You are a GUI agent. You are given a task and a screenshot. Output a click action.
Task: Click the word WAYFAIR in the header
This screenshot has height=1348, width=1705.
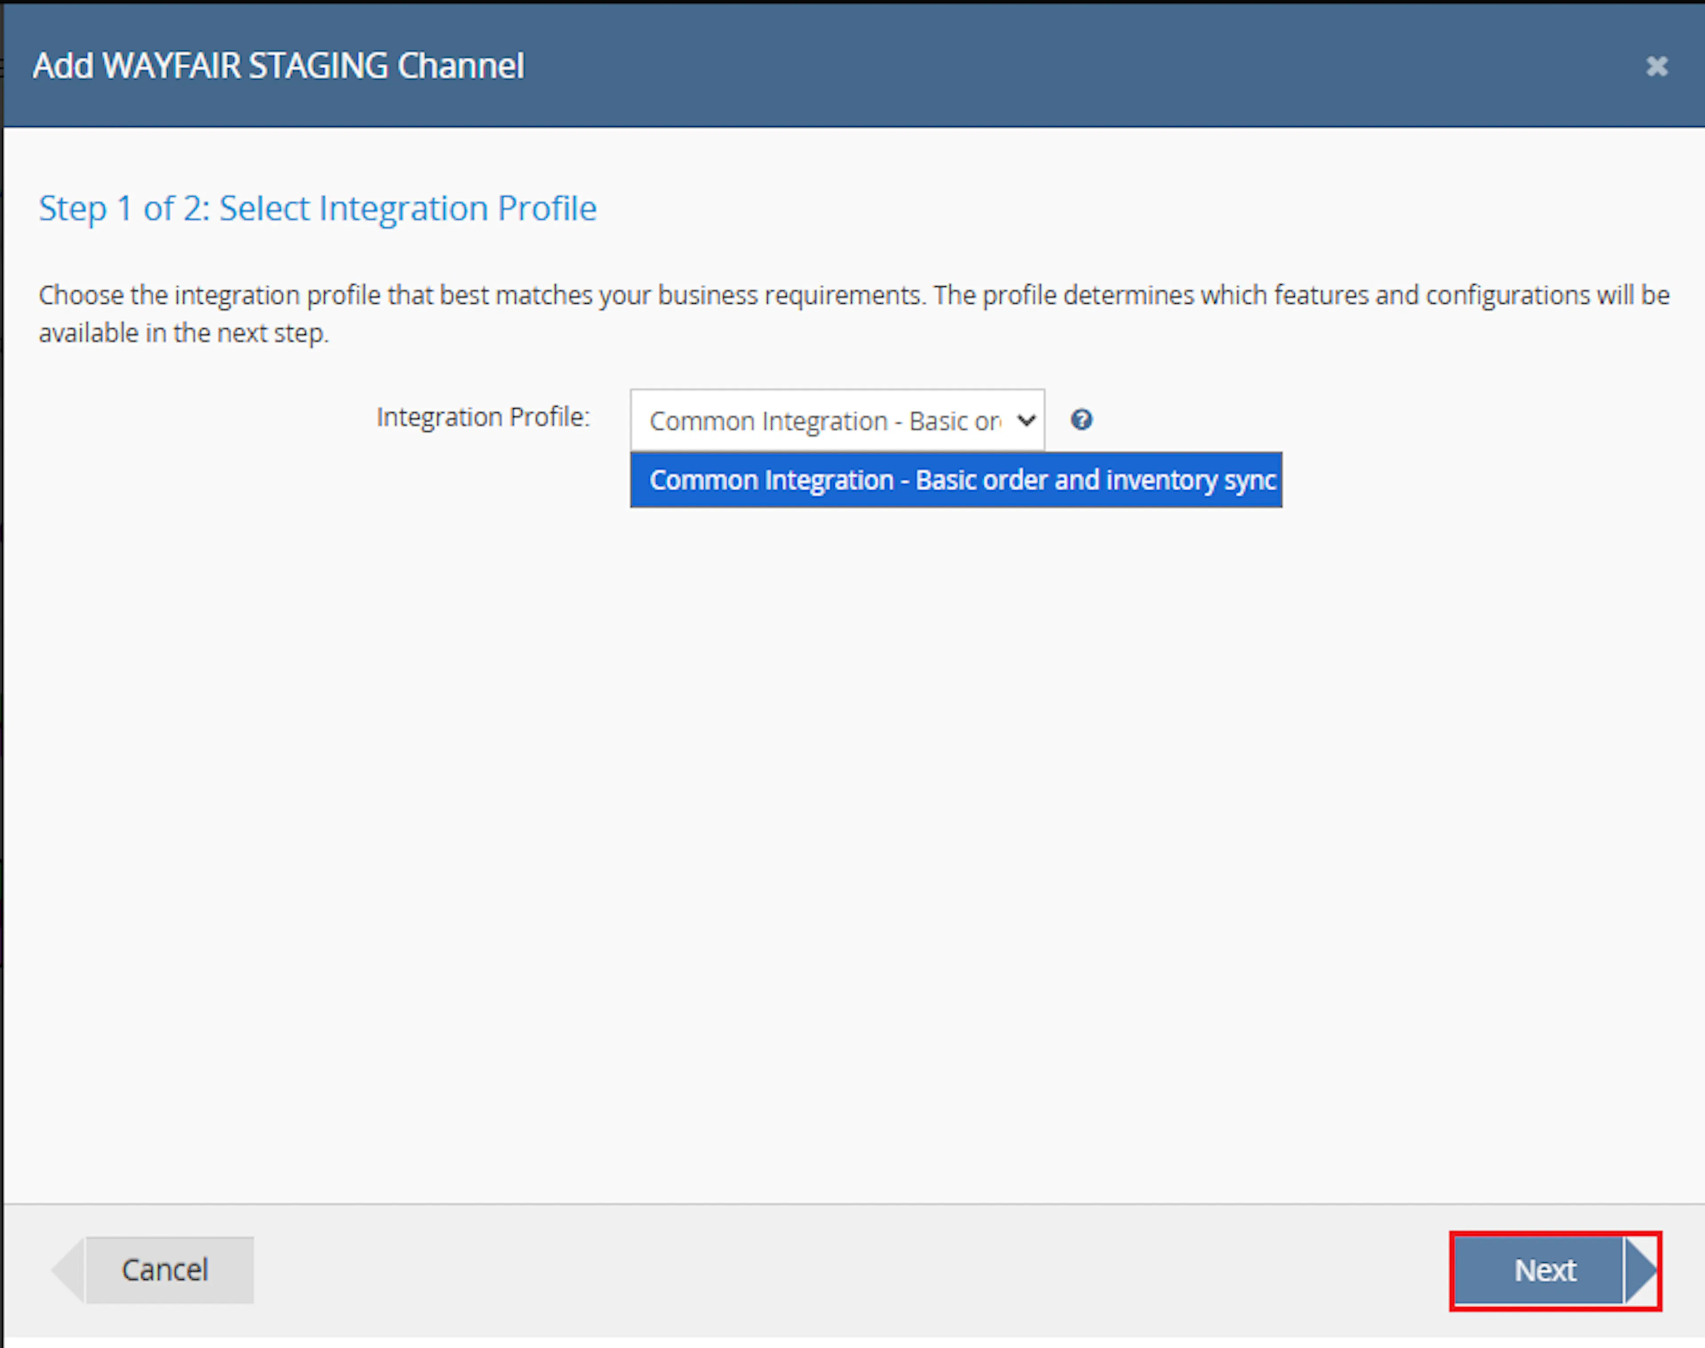click(171, 66)
